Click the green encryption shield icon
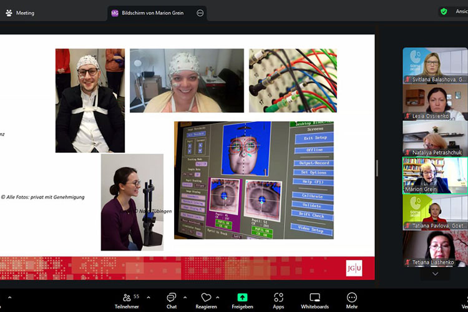Image resolution: width=468 pixels, height=312 pixels. click(x=444, y=12)
